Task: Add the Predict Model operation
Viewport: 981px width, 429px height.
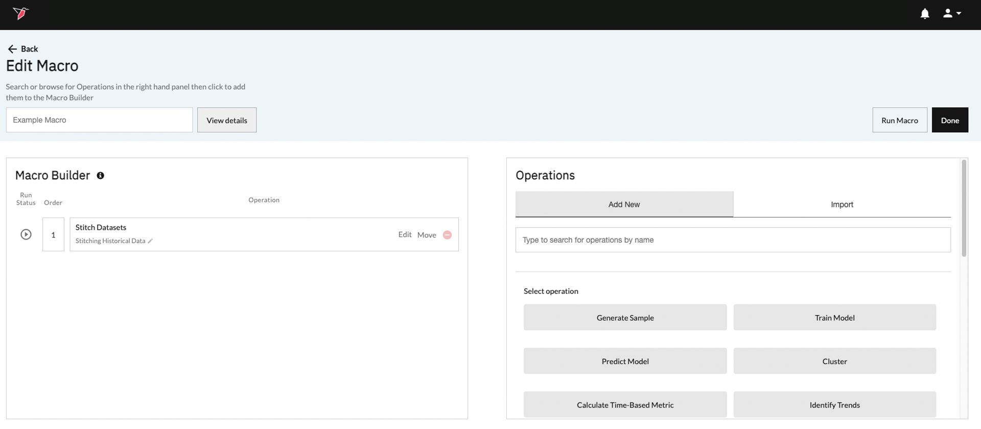Action: point(625,361)
